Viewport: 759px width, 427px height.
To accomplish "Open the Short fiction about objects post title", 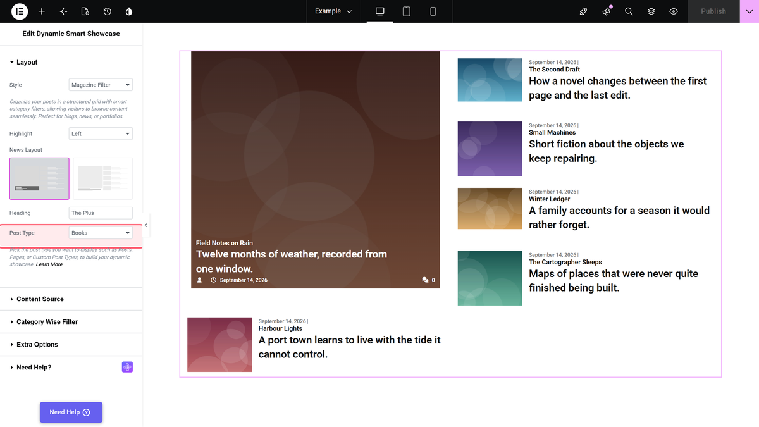I will [x=606, y=151].
